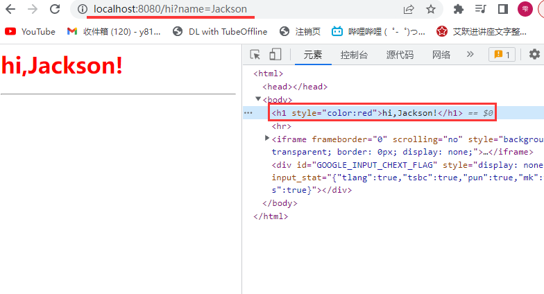Viewport: 544px width, 294px height.
Task: Toggle the browser side panel icon
Action: 502,9
